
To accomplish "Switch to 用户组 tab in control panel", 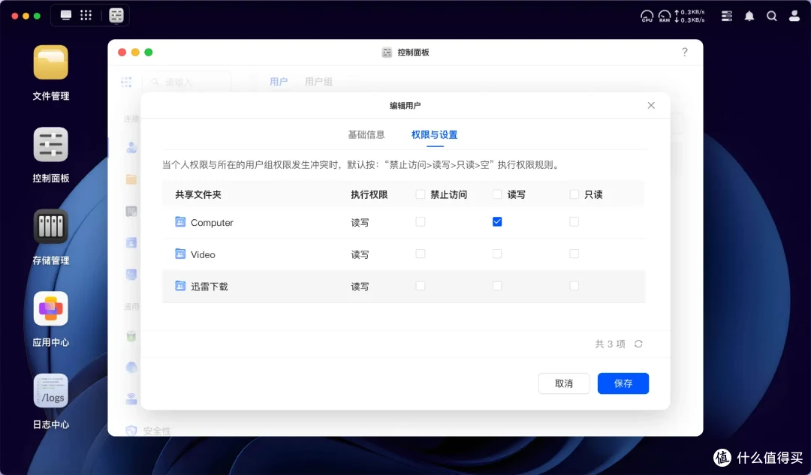I will [318, 82].
